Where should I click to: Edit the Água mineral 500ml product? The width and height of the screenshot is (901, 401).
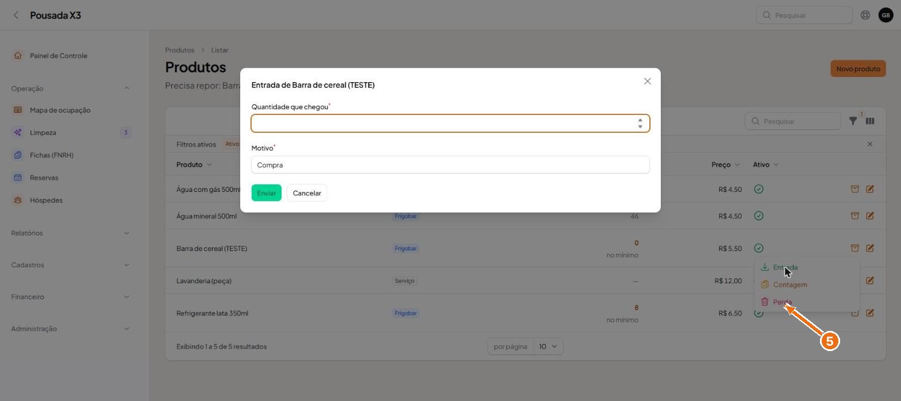[x=870, y=216]
